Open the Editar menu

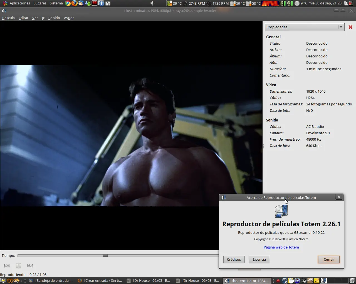(x=23, y=18)
